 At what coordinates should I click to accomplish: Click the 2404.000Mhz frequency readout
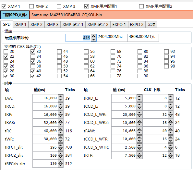coord(112,38)
